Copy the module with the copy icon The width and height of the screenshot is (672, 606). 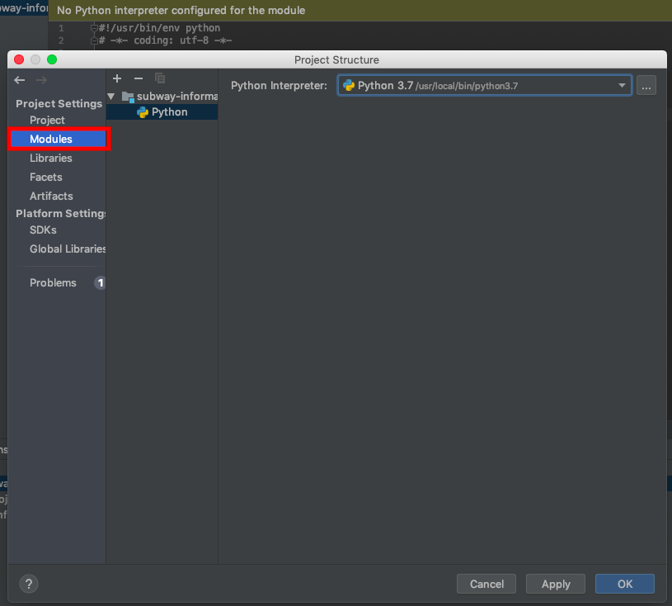[160, 78]
